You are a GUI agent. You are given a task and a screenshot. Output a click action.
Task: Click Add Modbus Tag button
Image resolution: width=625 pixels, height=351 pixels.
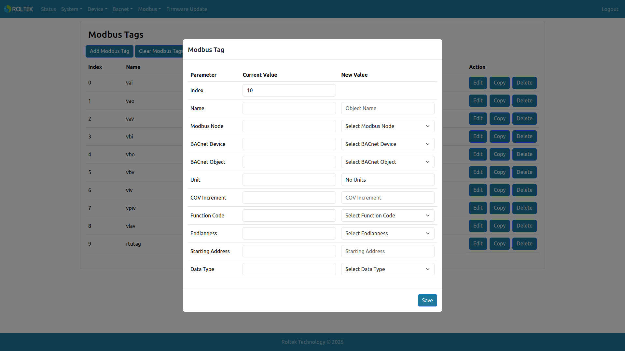point(109,51)
